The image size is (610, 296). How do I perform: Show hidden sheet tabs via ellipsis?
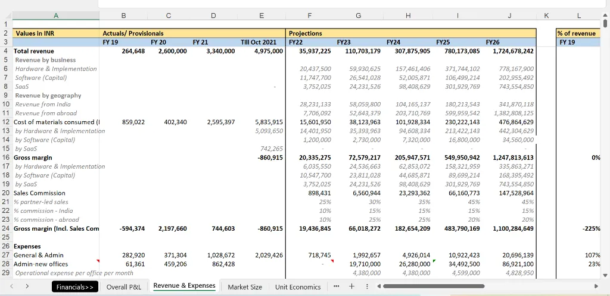(x=337, y=287)
